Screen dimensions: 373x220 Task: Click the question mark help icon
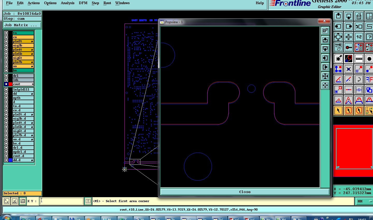[x=369, y=37]
